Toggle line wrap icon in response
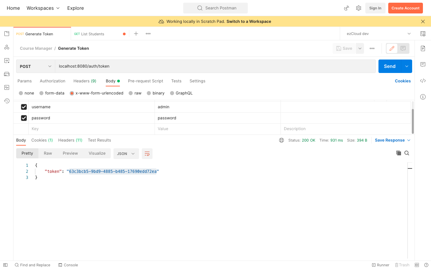431x269 pixels. (x=147, y=154)
